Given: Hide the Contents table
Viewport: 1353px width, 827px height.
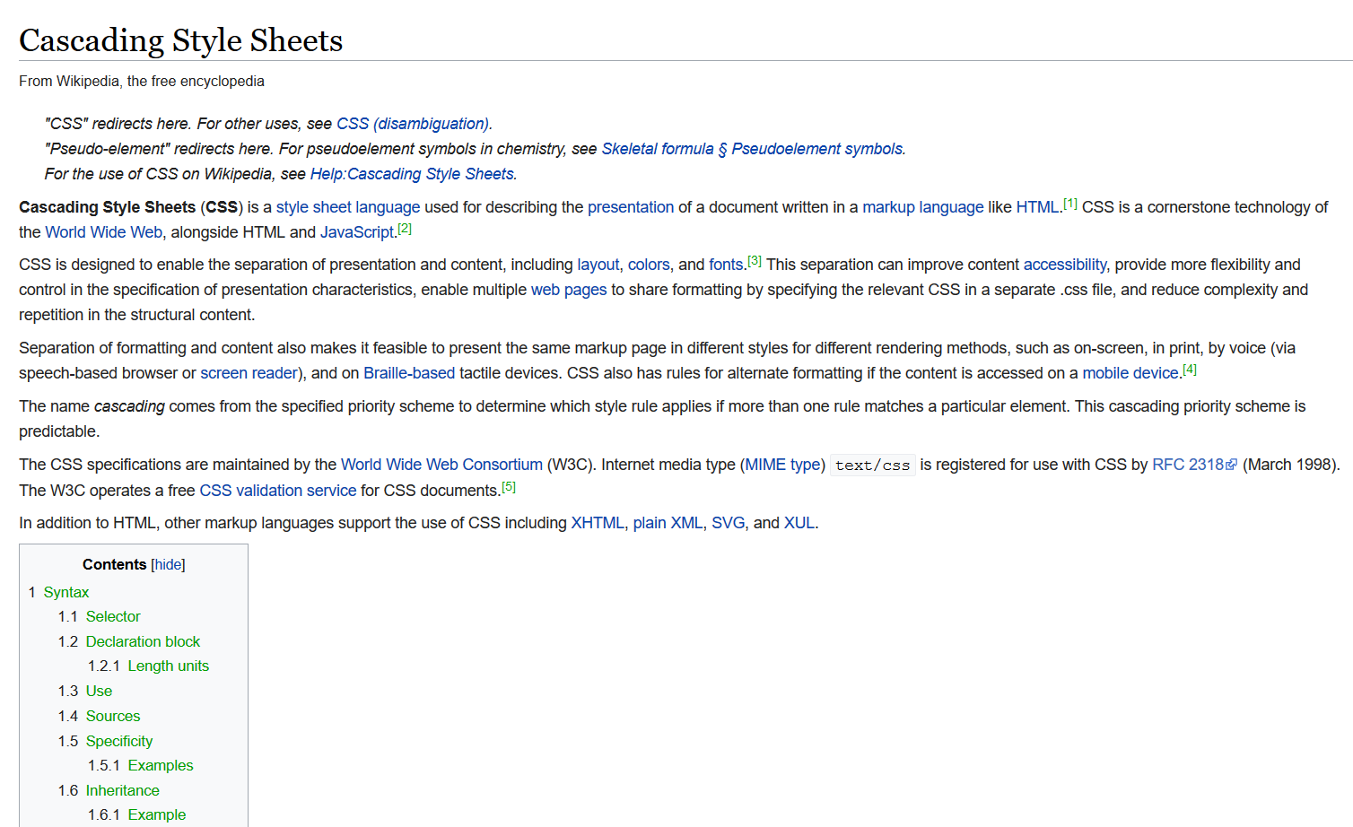Looking at the screenshot, I should 168,564.
